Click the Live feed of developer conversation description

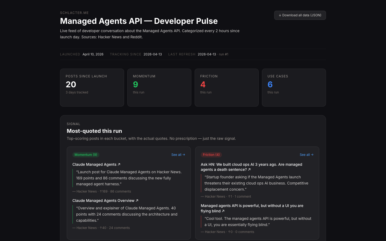pos(150,34)
